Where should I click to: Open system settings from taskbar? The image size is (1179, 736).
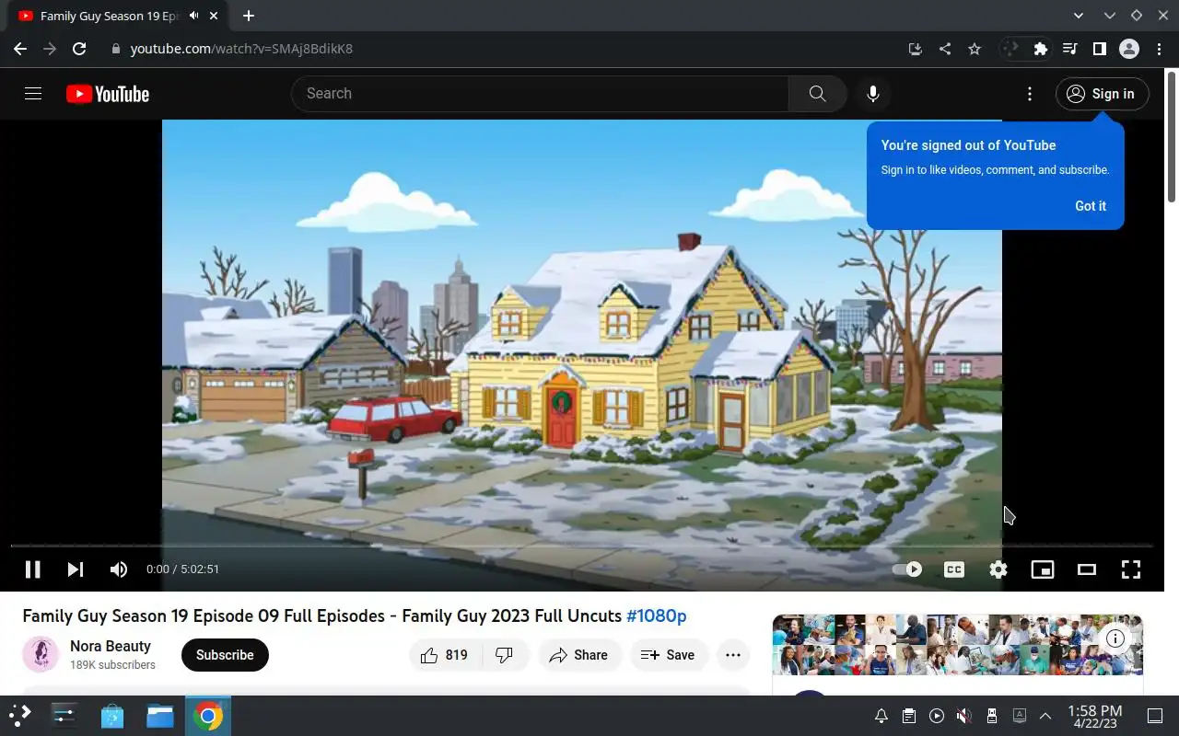pyautogui.click(x=64, y=715)
